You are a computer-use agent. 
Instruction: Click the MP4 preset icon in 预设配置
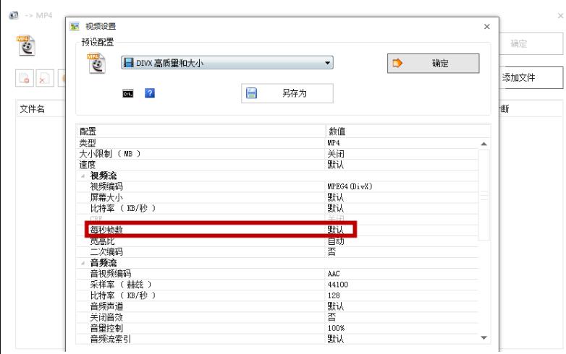(x=96, y=64)
